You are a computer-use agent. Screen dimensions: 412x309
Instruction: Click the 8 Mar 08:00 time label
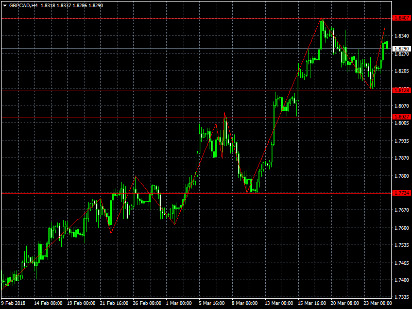(x=245, y=303)
